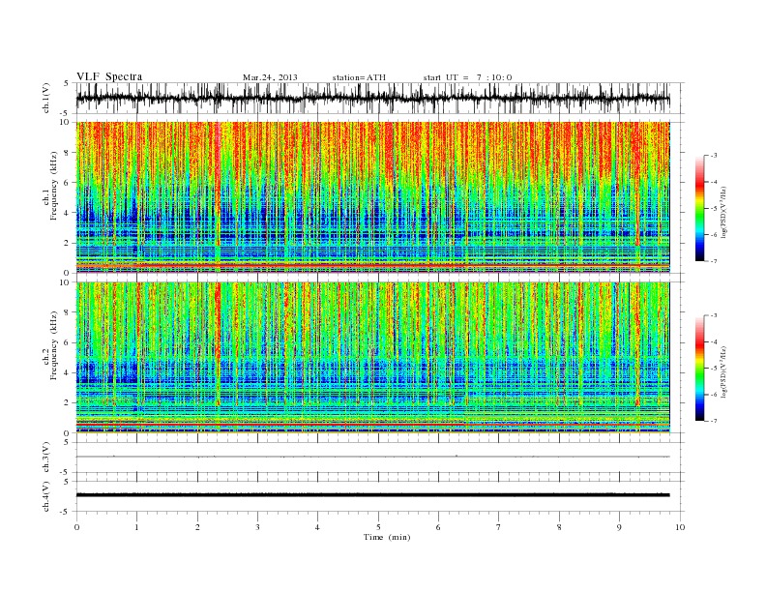Click the 'station=ATH' header label
This screenshot has height=592, width=766.
tap(359, 77)
